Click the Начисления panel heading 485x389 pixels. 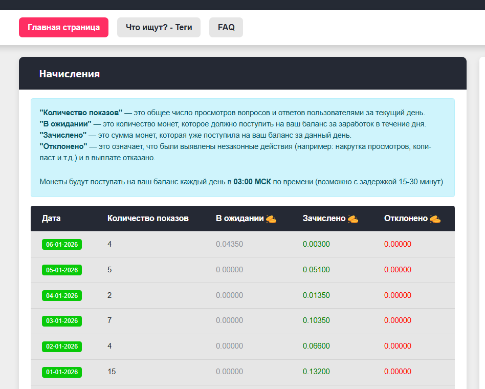(70, 74)
